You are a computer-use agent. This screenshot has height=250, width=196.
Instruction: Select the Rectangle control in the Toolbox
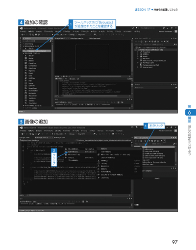click(32, 93)
